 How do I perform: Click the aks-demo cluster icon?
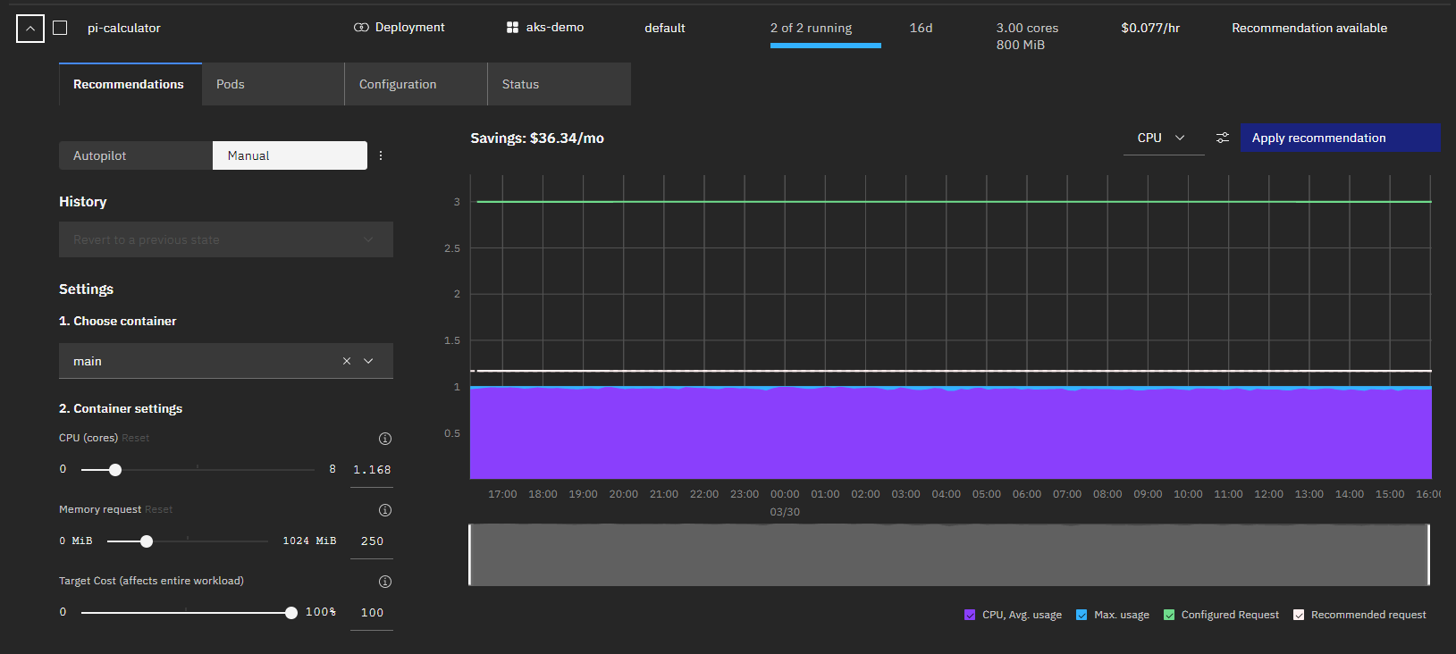512,28
